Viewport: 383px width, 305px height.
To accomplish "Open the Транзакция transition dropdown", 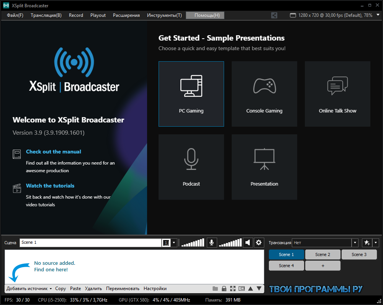I will coord(355,243).
